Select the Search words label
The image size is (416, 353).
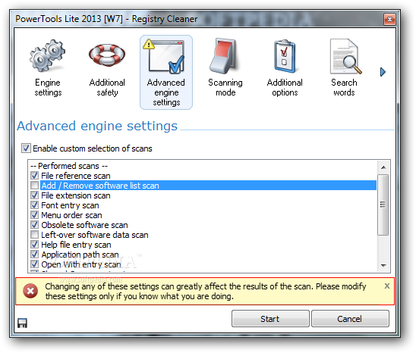click(x=344, y=87)
